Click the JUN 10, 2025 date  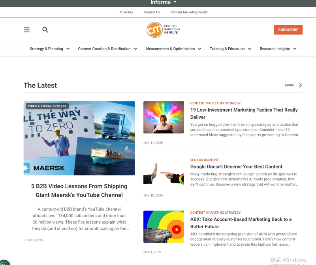pyautogui.click(x=153, y=196)
